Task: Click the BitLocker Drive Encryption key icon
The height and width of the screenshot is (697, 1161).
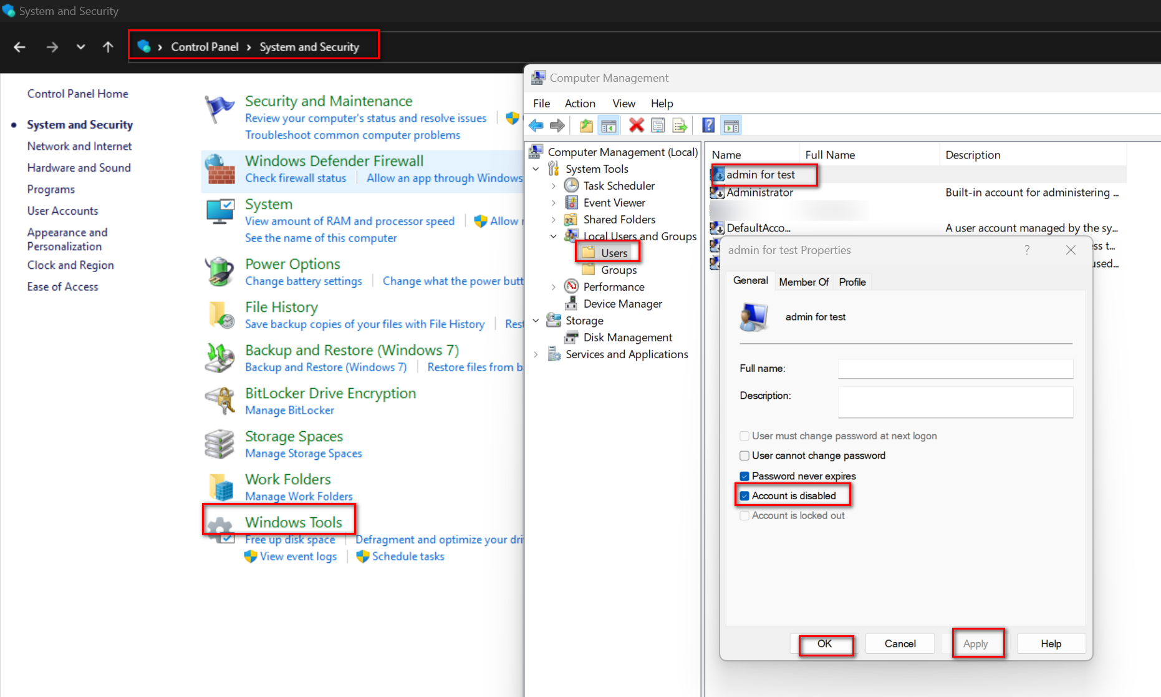Action: click(219, 401)
